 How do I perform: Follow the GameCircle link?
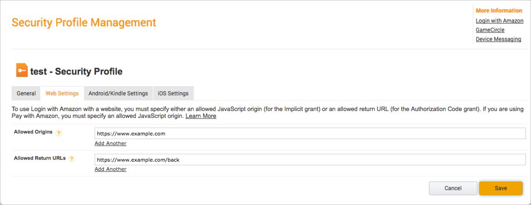(x=490, y=30)
